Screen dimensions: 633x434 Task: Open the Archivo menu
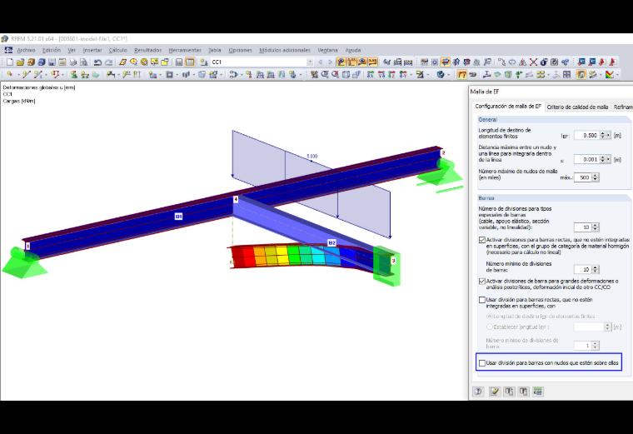[x=26, y=50]
